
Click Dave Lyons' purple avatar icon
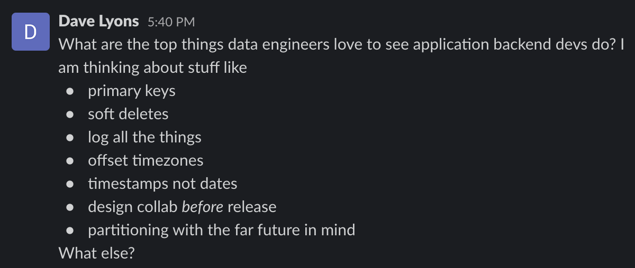coord(31,33)
